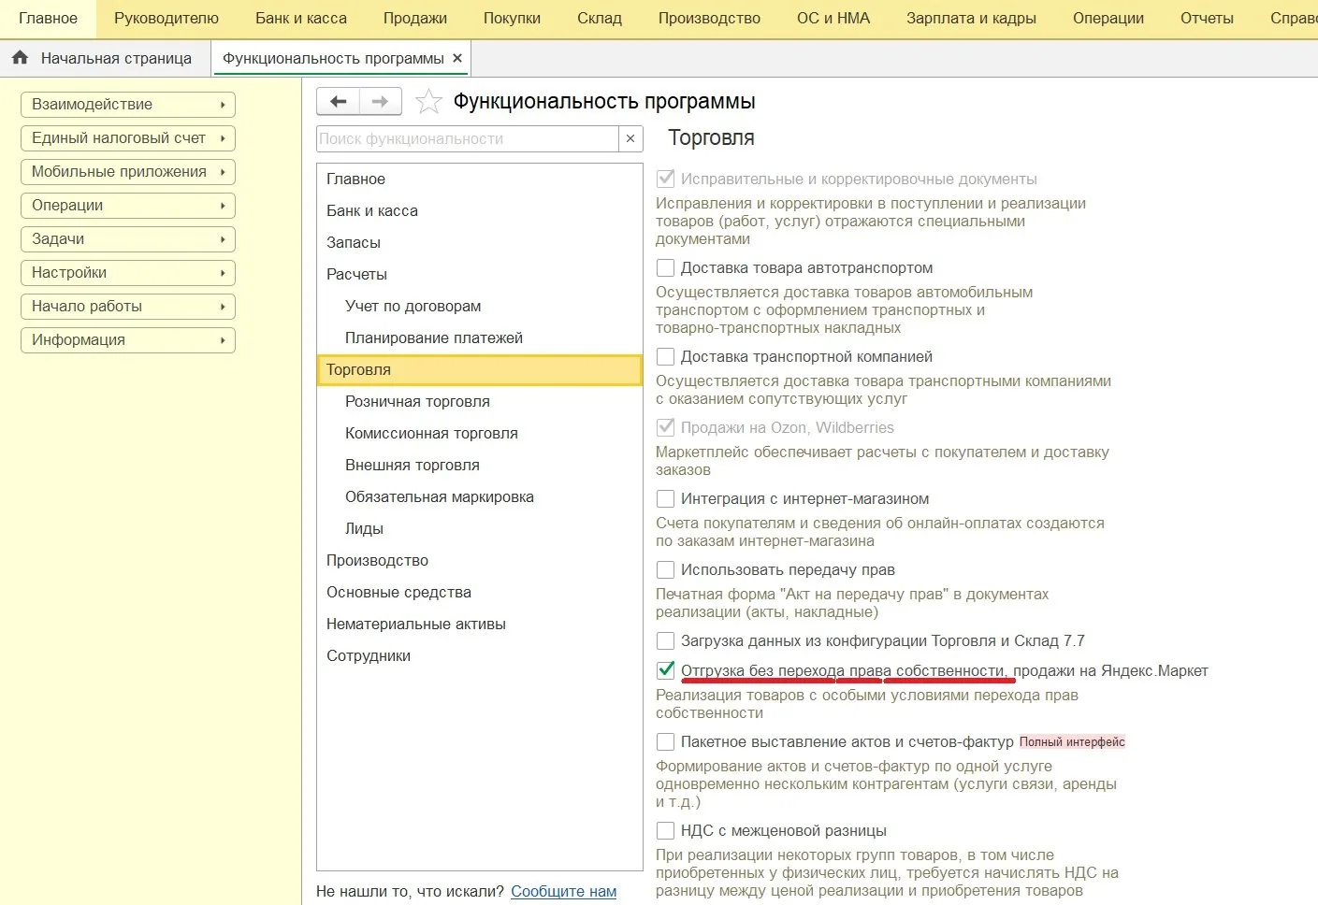Select Главное in the sections list
The width and height of the screenshot is (1318, 905).
tap(480, 179)
